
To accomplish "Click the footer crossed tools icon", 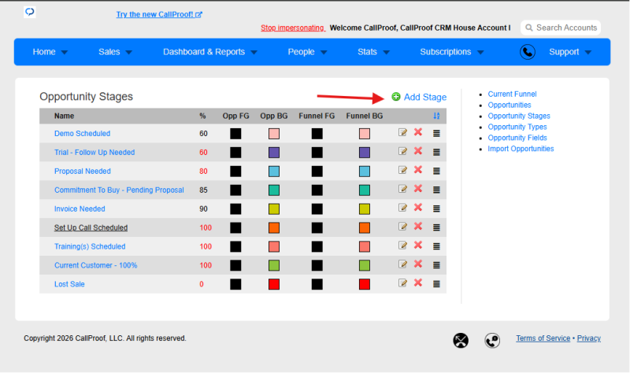I will pos(461,341).
